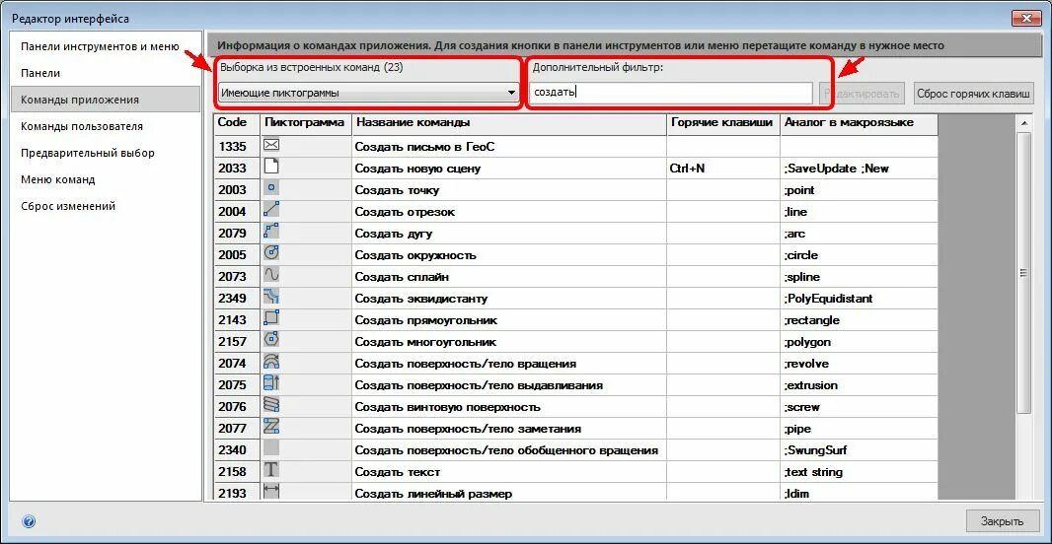Click the disabled Редактировать button
This screenshot has width=1052, height=544.
coord(862,93)
